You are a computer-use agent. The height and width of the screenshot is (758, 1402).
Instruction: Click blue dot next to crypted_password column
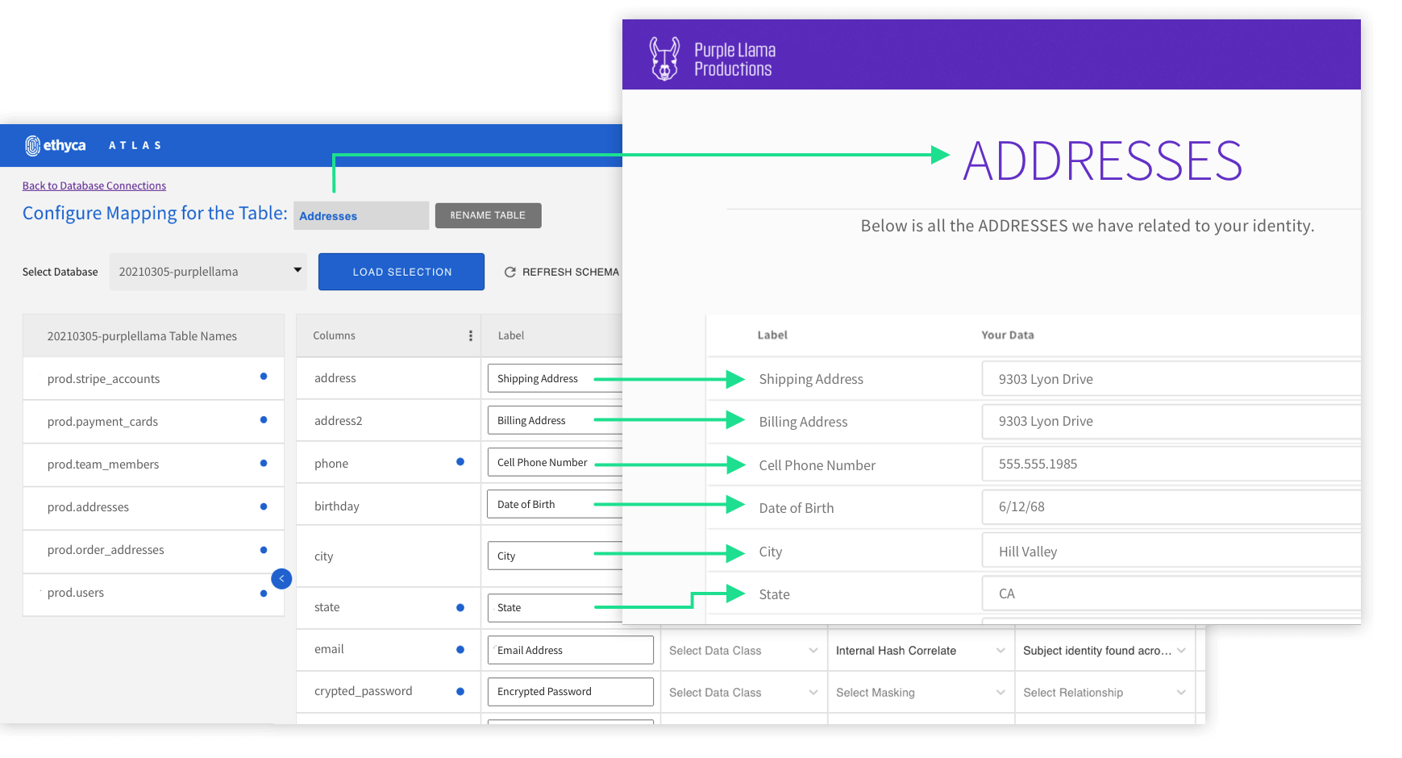(x=460, y=692)
